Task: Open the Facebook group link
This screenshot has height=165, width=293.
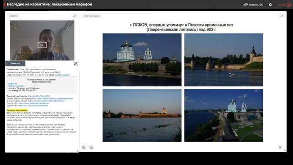Action: click(x=33, y=103)
